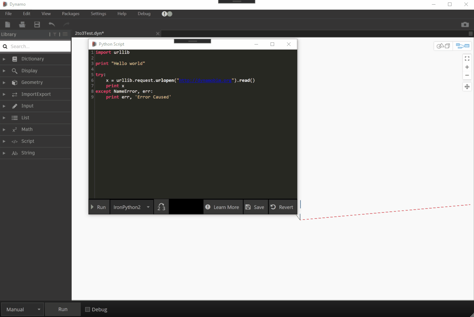Open the View menu

tap(46, 14)
